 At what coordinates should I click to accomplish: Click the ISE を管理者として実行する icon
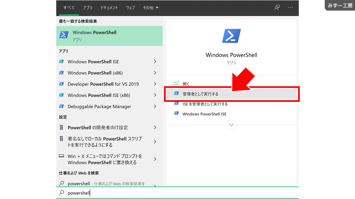click(176, 103)
